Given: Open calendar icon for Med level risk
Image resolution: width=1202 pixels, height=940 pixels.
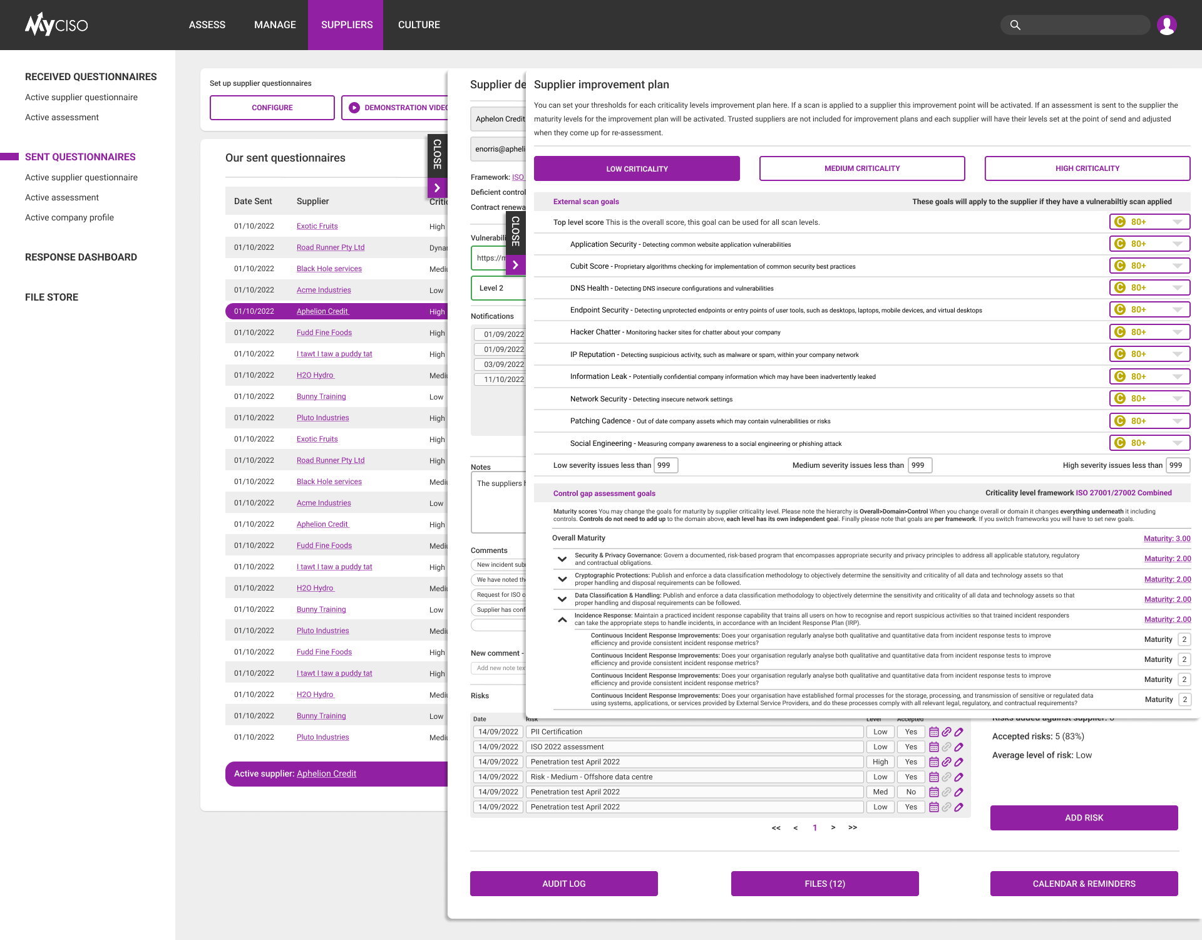Looking at the screenshot, I should tap(934, 792).
